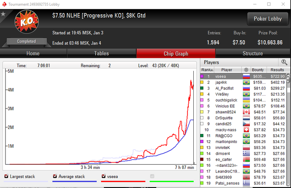
Task: Click jap4kk's Brazil flag icon
Action: (246, 82)
